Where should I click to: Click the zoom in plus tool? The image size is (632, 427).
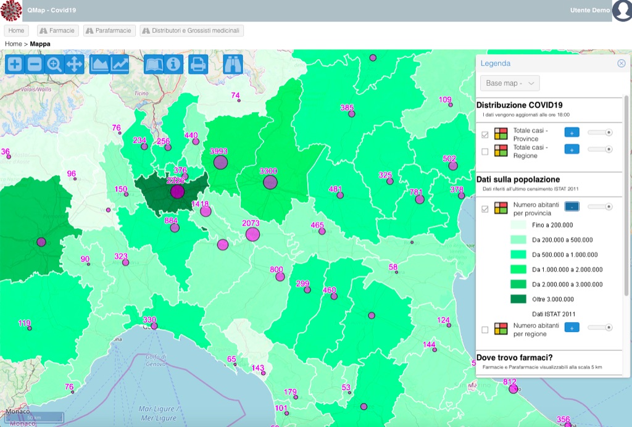pyautogui.click(x=15, y=64)
